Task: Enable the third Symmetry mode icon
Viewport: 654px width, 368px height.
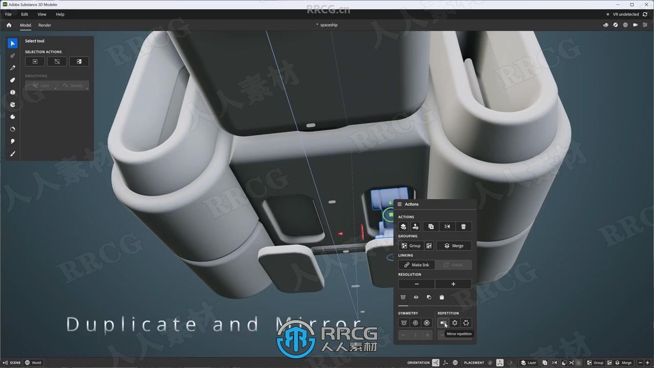Action: pyautogui.click(x=427, y=323)
